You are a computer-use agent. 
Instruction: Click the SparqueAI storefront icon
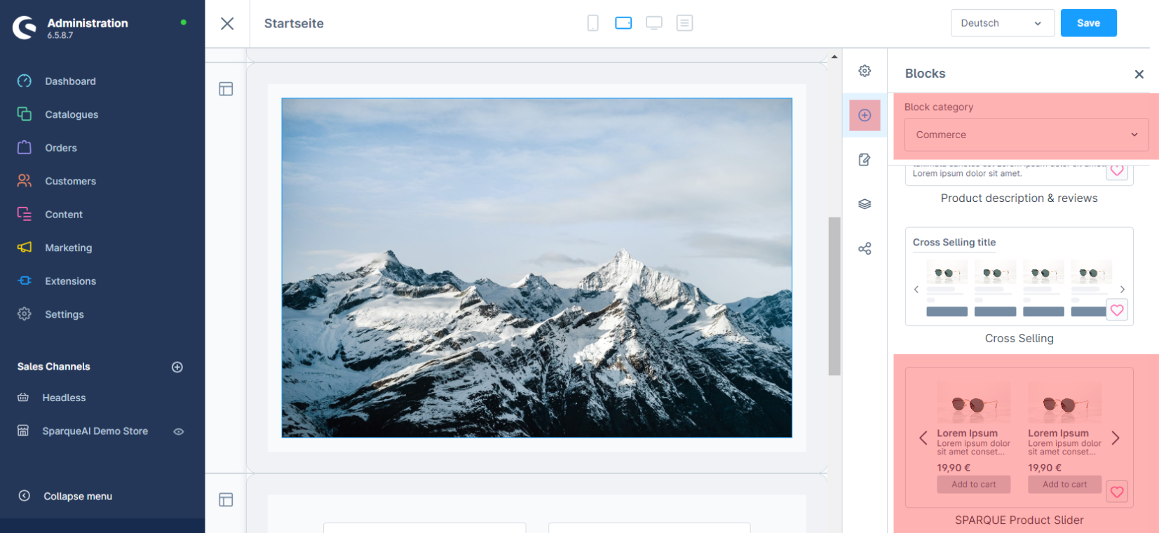23,431
